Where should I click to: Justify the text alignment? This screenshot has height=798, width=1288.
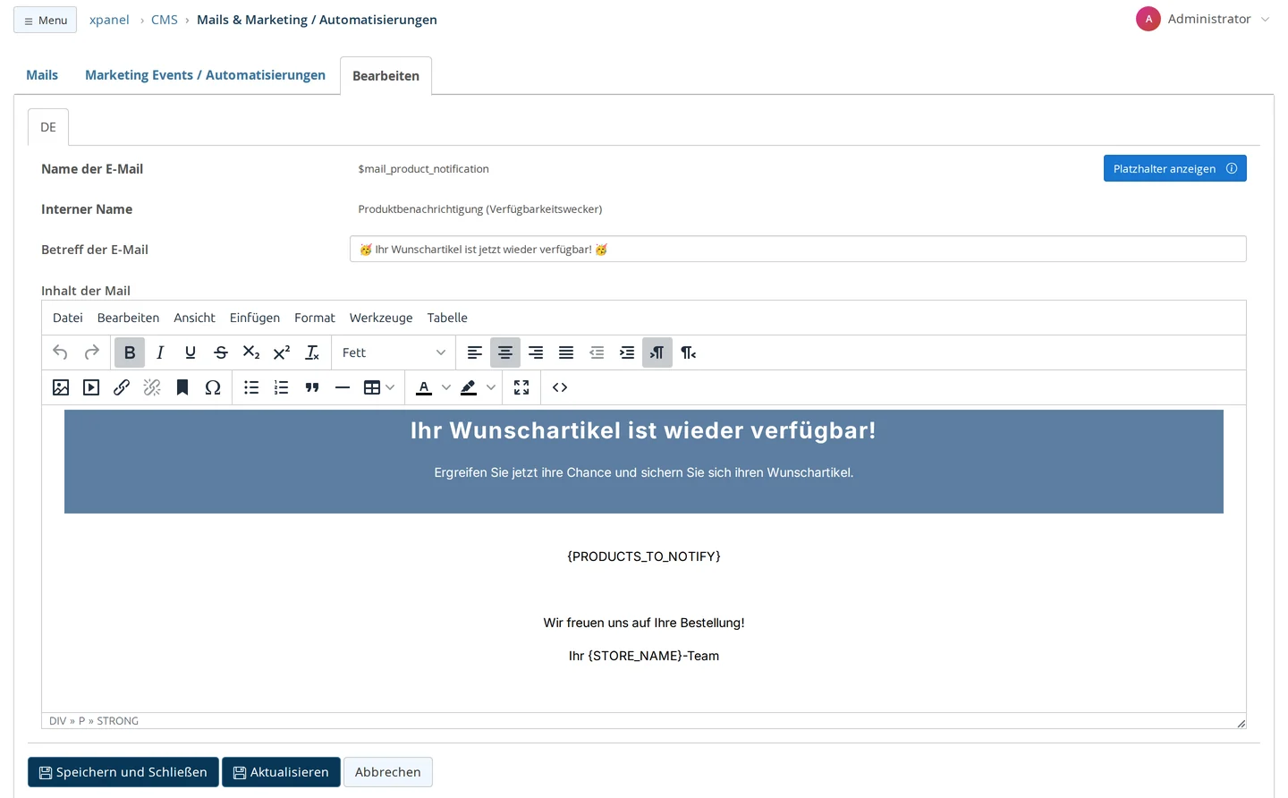click(x=566, y=352)
